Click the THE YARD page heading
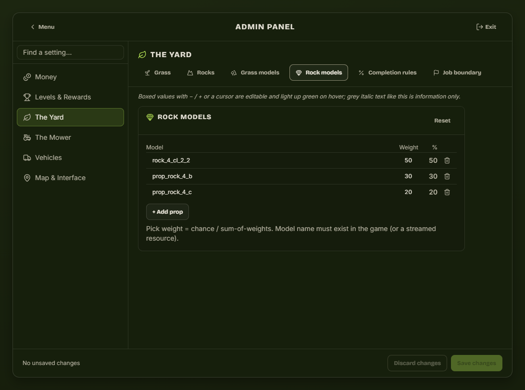The height and width of the screenshot is (390, 525). (x=171, y=55)
